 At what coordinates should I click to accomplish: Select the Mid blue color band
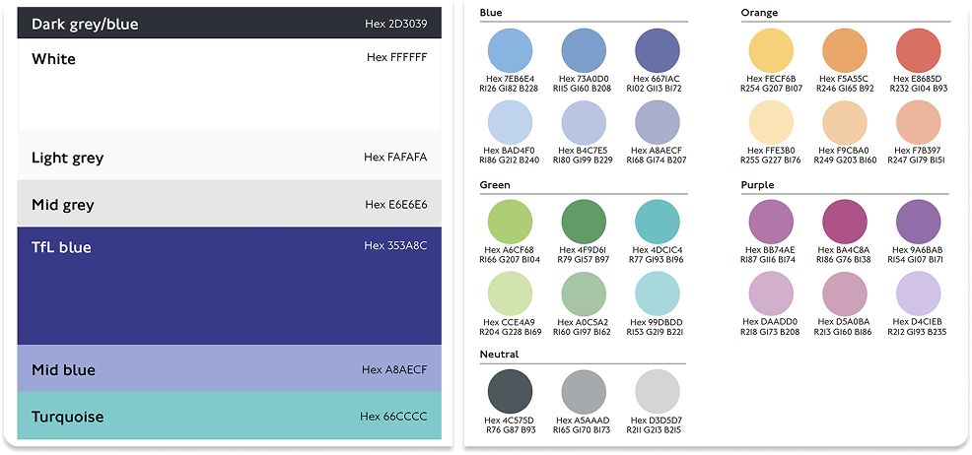point(229,369)
